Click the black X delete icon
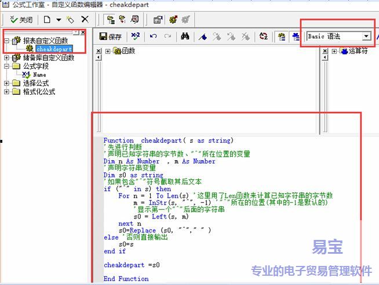 (85, 20)
